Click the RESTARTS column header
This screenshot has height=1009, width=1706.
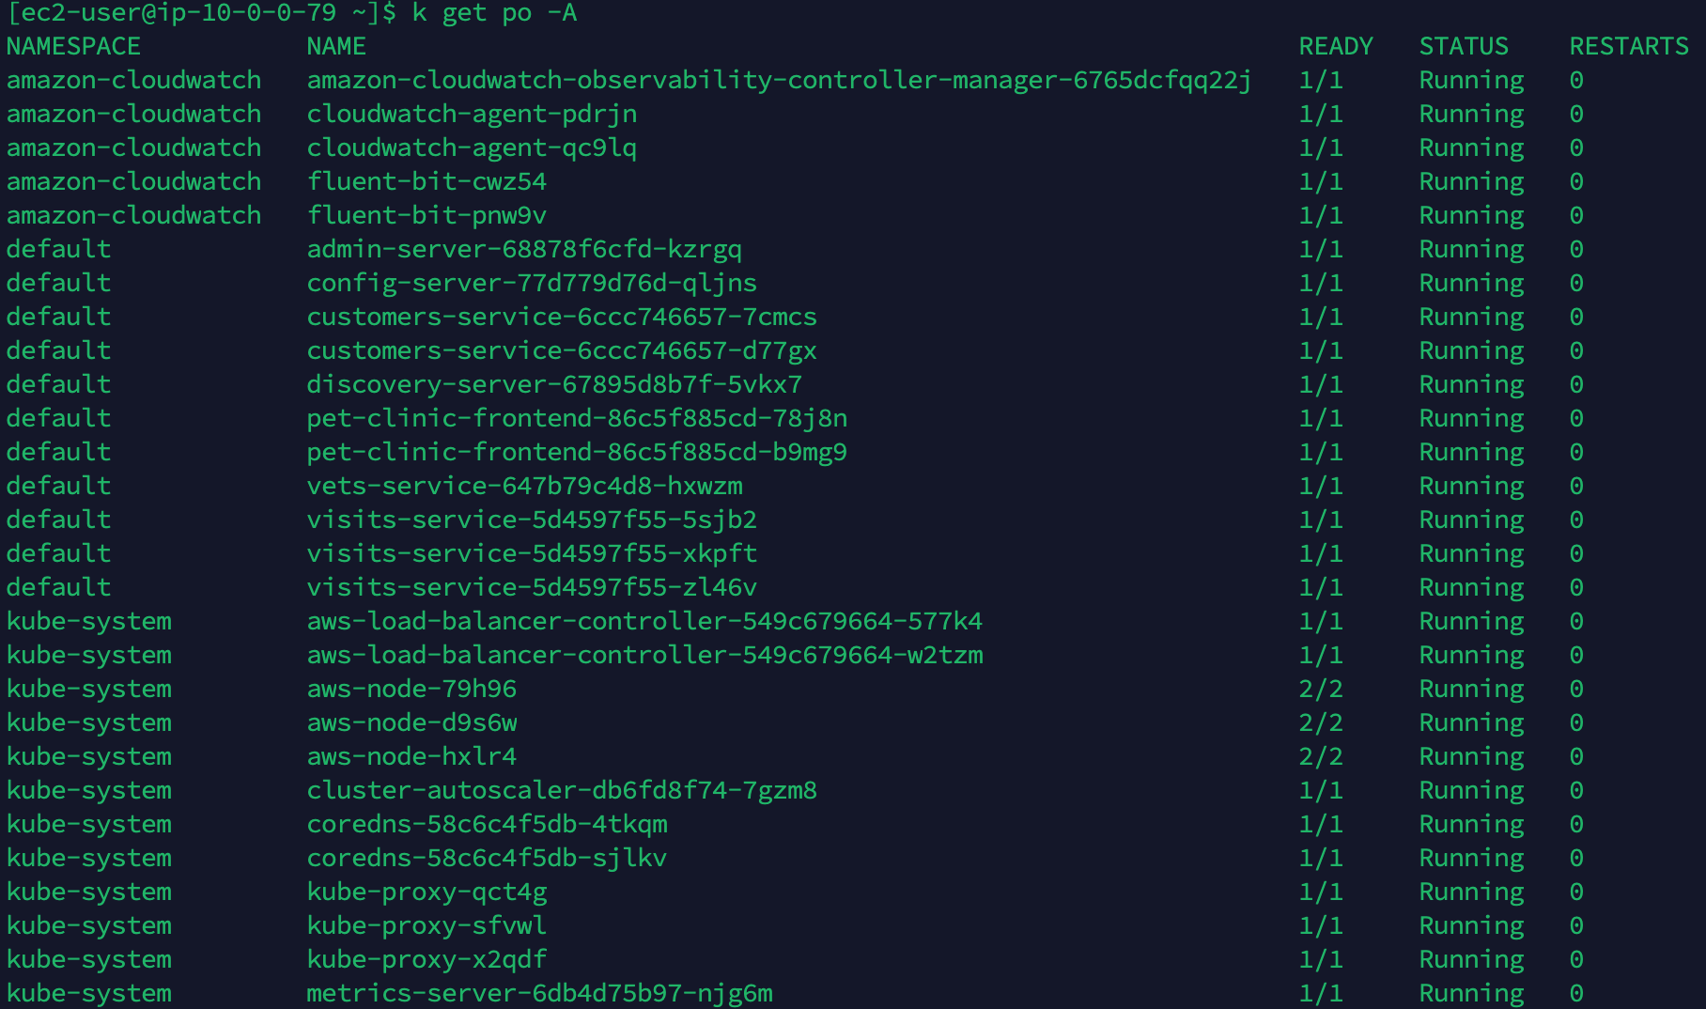[1629, 46]
